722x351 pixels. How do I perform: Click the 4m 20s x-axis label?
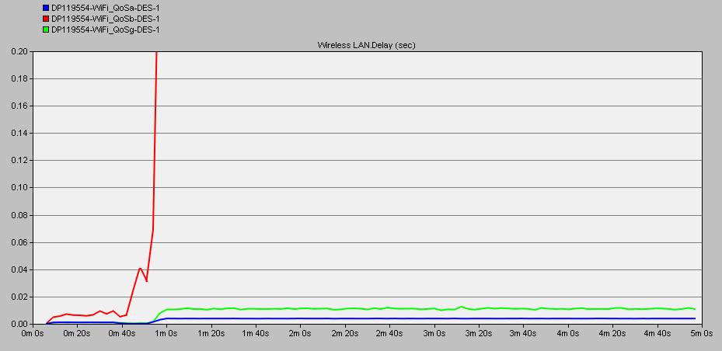click(x=612, y=333)
